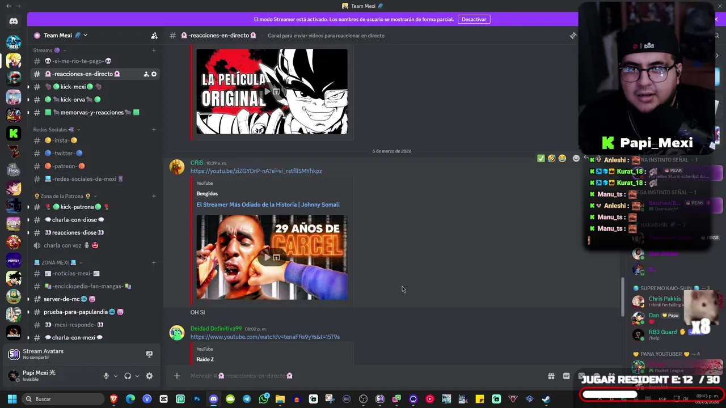
Task: Create a channel in the ZONA MEXI category
Action: (x=154, y=262)
